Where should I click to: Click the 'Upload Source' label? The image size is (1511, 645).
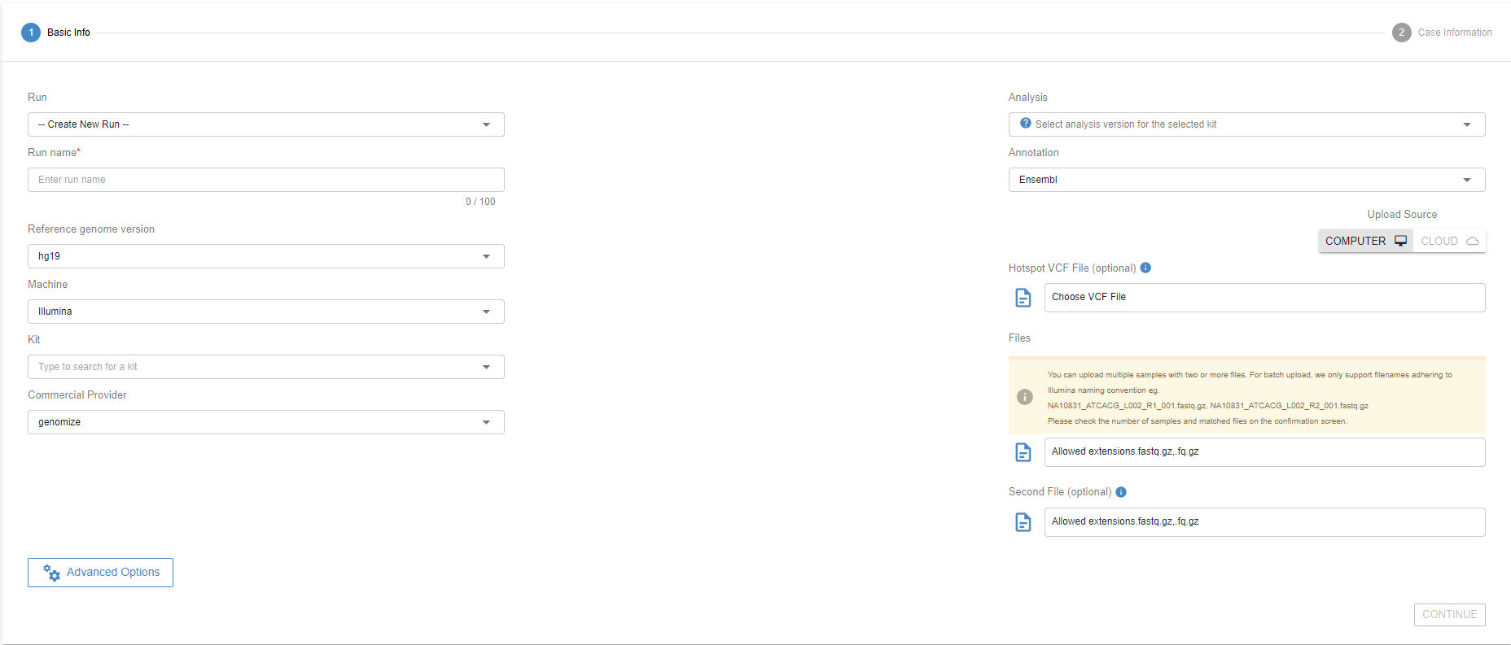click(x=1402, y=215)
